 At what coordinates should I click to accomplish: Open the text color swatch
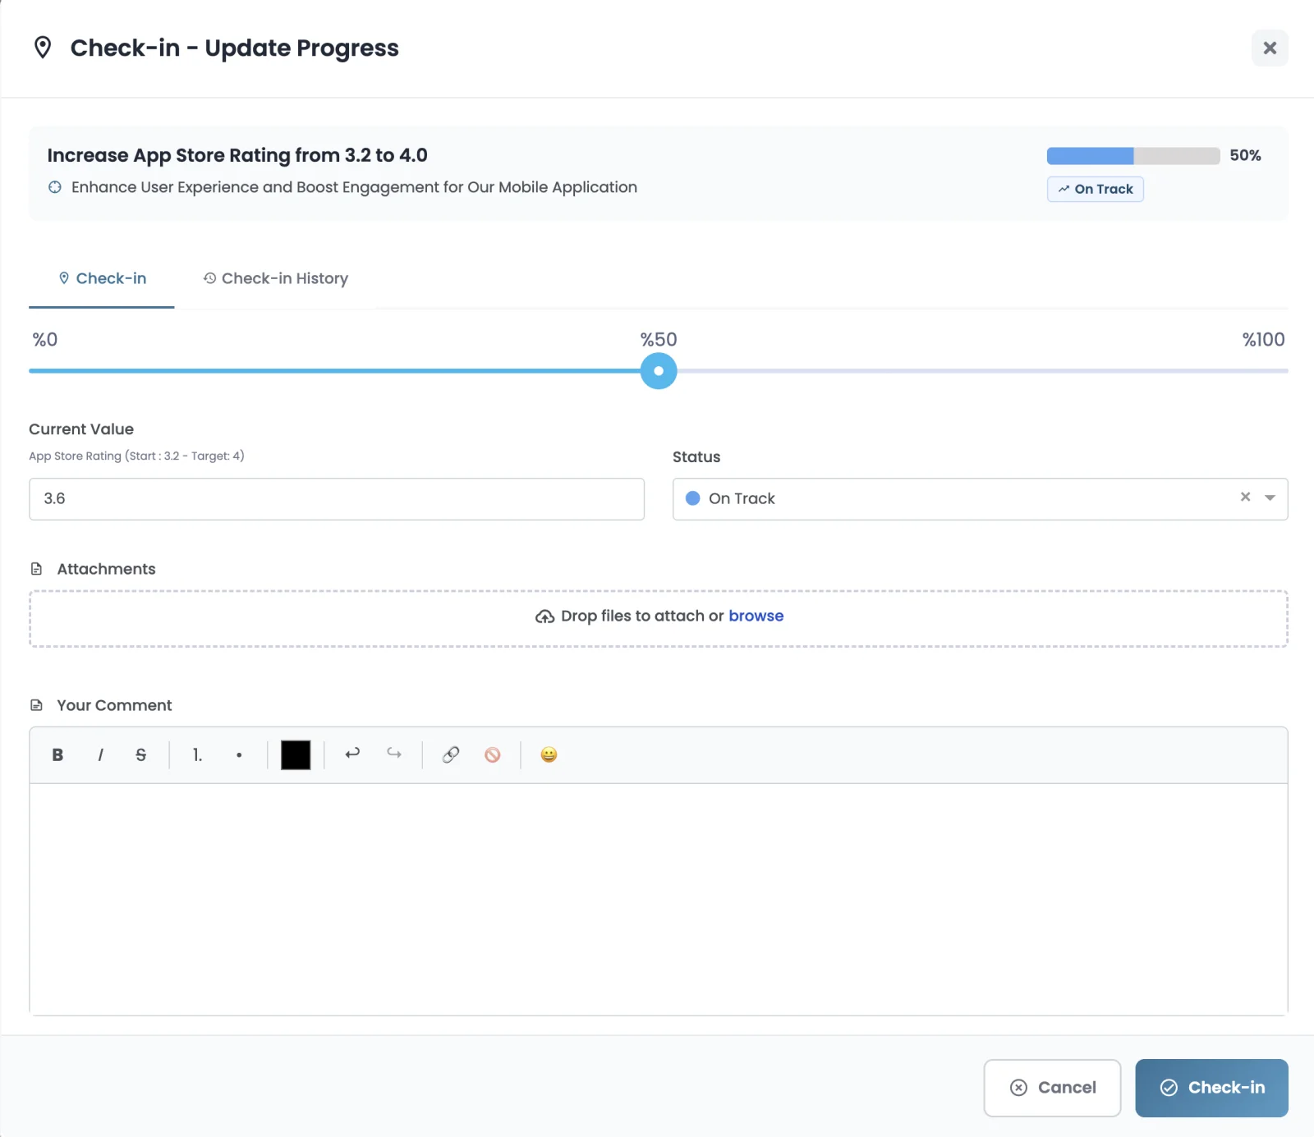[295, 754]
